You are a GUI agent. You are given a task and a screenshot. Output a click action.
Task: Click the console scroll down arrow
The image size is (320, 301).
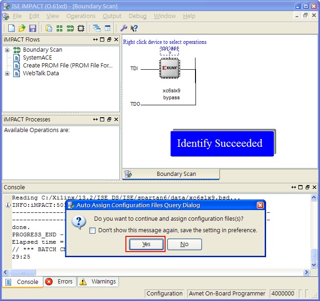click(314, 265)
